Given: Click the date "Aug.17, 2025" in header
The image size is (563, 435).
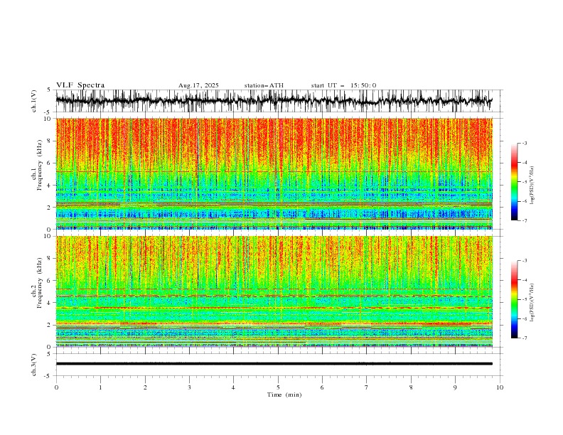Looking at the screenshot, I should click(198, 85).
